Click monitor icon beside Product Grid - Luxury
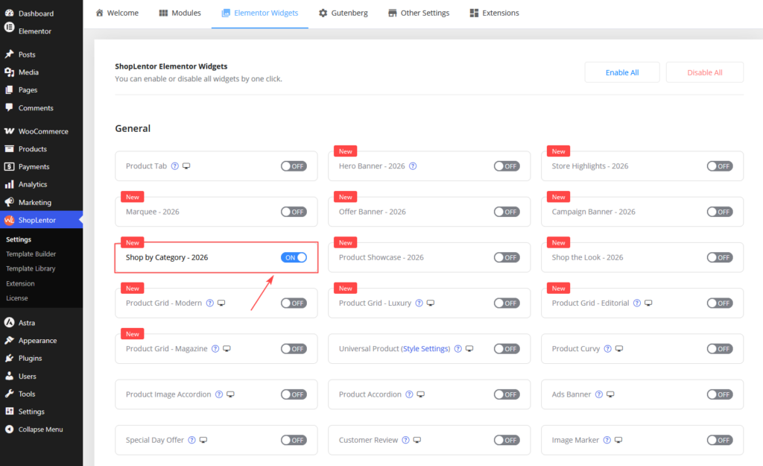 [431, 303]
